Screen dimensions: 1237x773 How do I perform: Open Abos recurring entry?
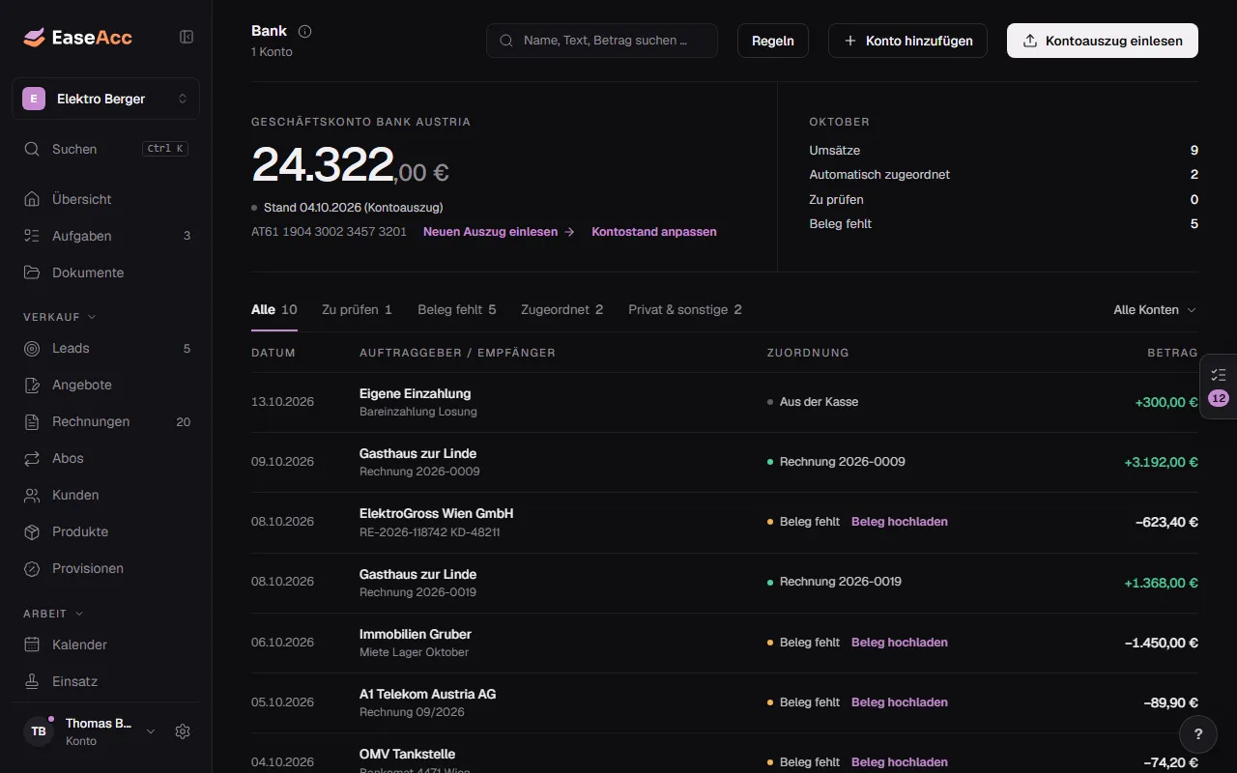[106, 458]
